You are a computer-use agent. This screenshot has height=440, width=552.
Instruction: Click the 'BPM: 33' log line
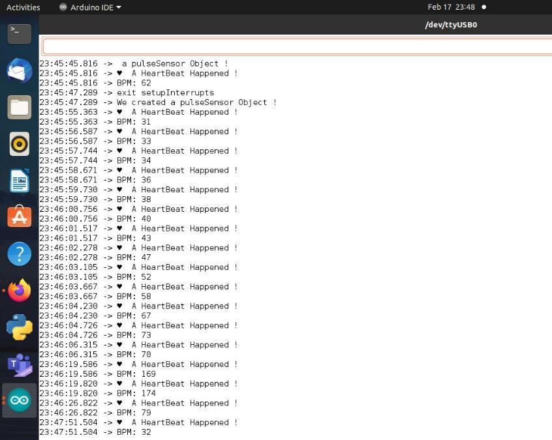tap(95, 141)
